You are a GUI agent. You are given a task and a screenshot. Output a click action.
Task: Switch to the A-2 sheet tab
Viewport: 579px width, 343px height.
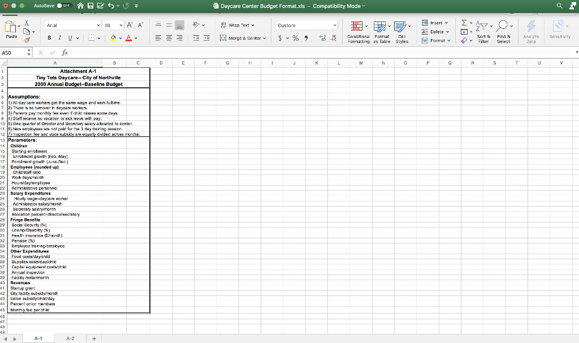click(70, 338)
